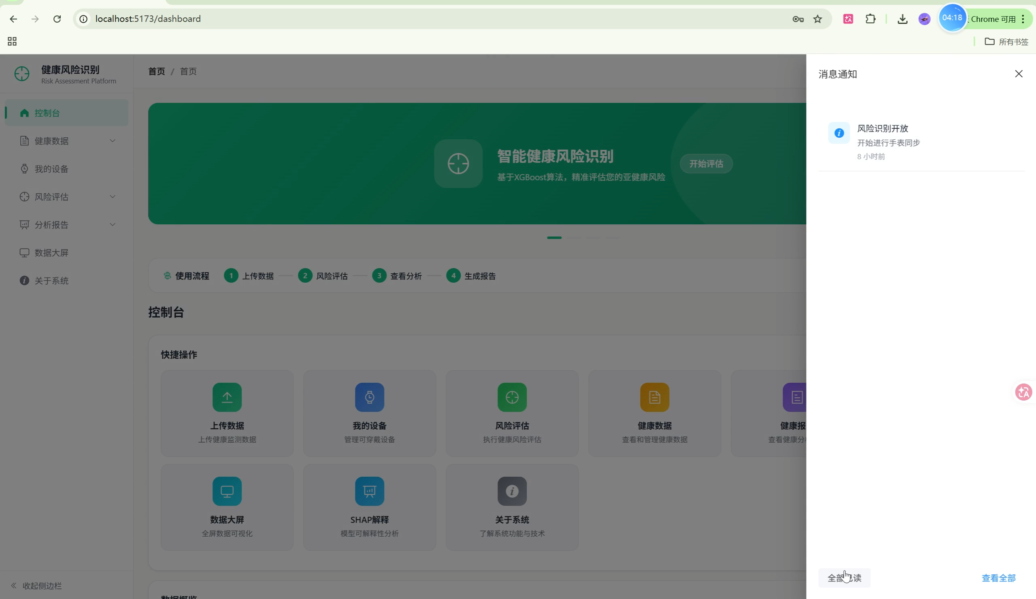Click the SHAP explanation chart icon

pyautogui.click(x=369, y=491)
